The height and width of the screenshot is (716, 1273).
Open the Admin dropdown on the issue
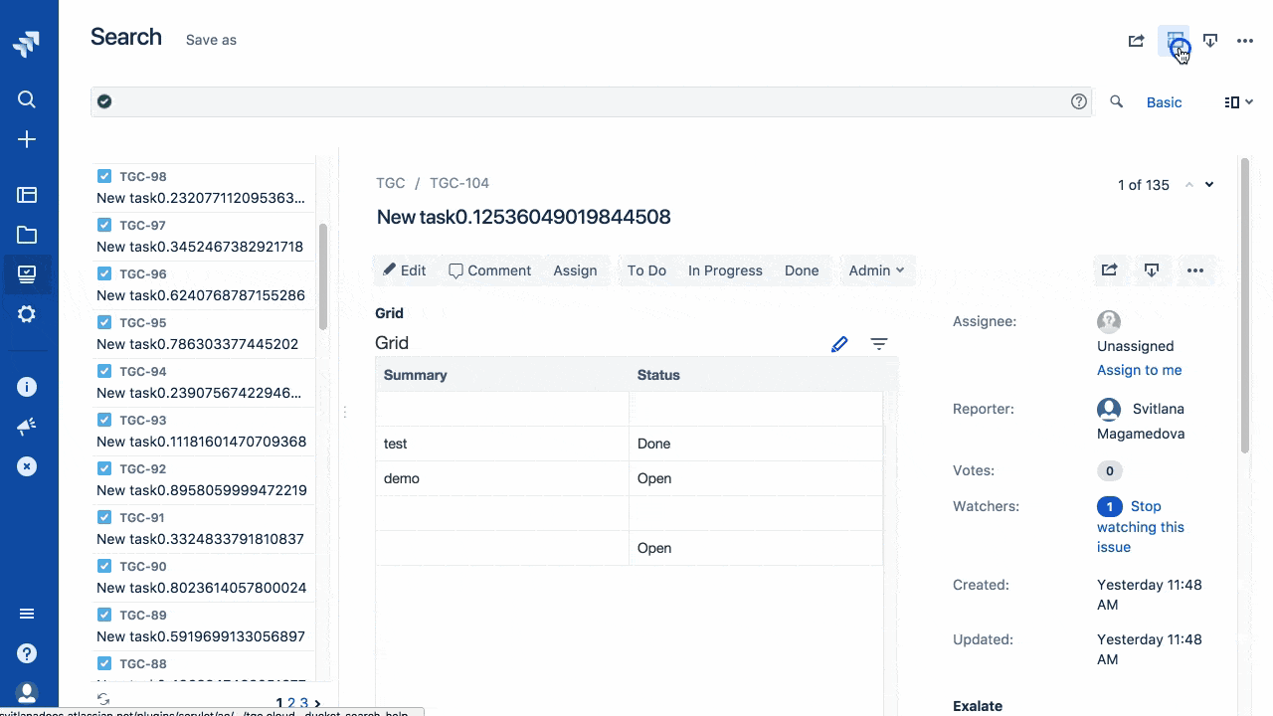876,269
